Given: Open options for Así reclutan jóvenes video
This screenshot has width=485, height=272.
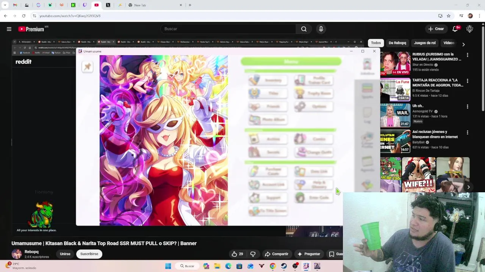Looking at the screenshot, I should point(468,133).
